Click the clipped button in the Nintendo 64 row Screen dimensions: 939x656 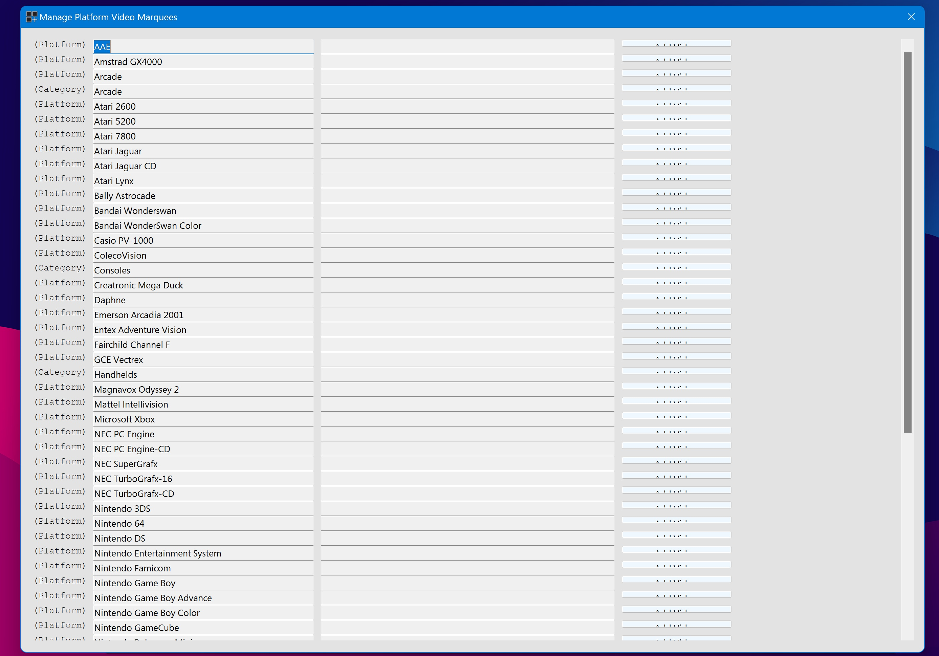click(676, 520)
